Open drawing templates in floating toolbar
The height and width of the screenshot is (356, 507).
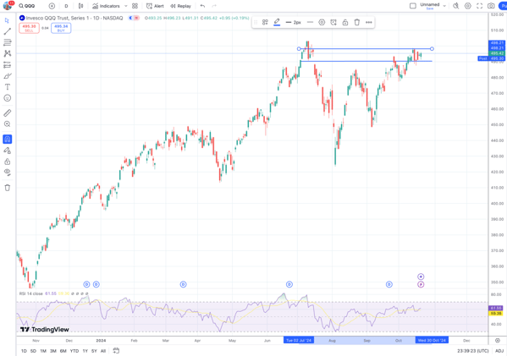tap(265, 22)
